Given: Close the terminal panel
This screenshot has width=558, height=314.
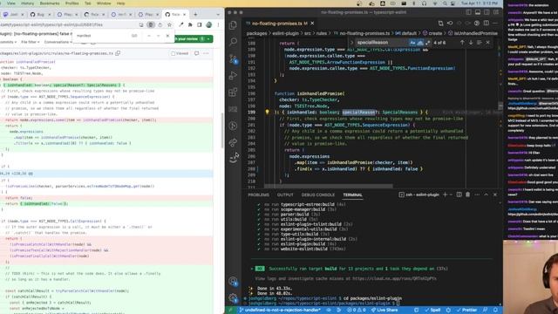Looking at the screenshot, I should 494,195.
